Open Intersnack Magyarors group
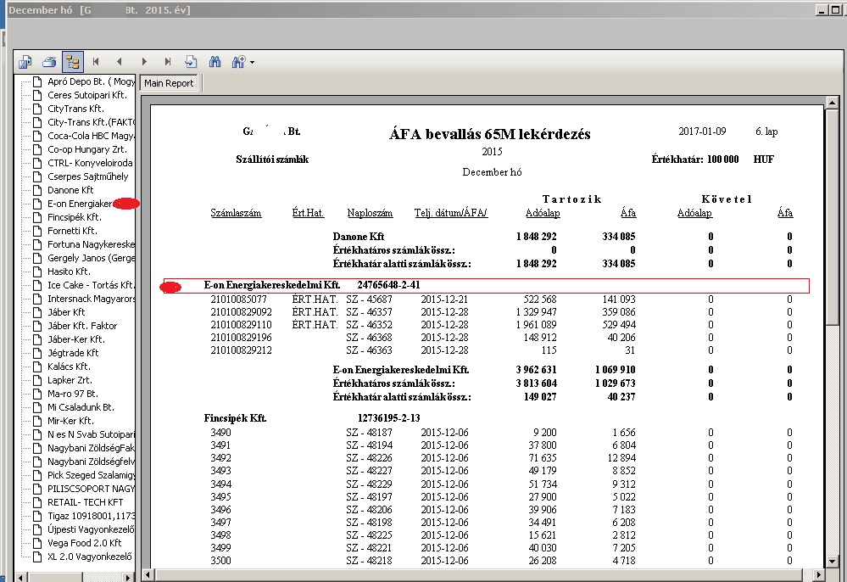The height and width of the screenshot is (582, 847). coord(91,299)
